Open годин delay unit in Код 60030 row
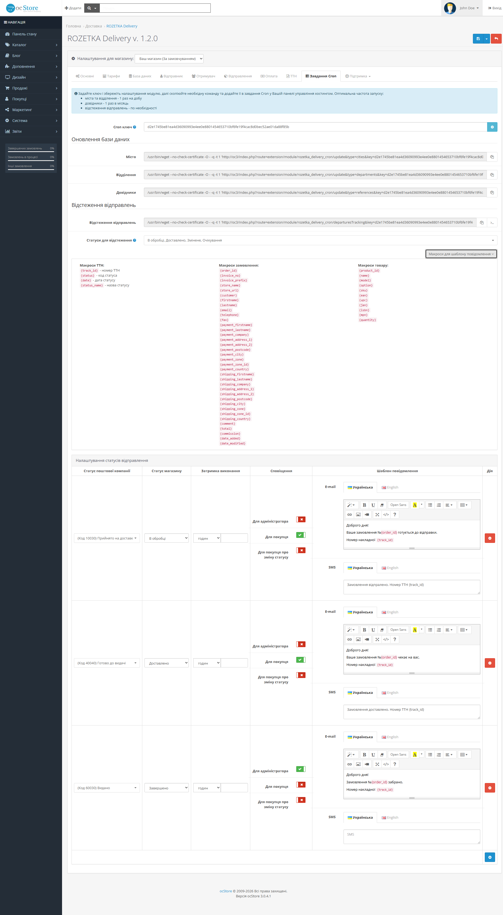503x915 pixels. click(207, 788)
